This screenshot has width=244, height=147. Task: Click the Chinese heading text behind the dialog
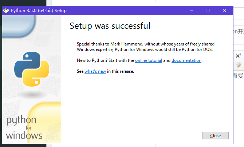click(x=239, y=31)
